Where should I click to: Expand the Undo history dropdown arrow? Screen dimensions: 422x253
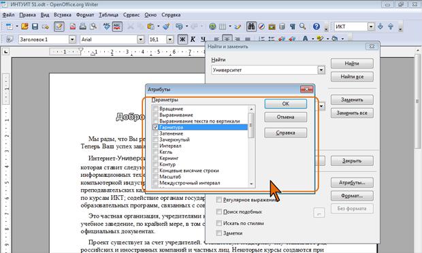click(x=186, y=27)
